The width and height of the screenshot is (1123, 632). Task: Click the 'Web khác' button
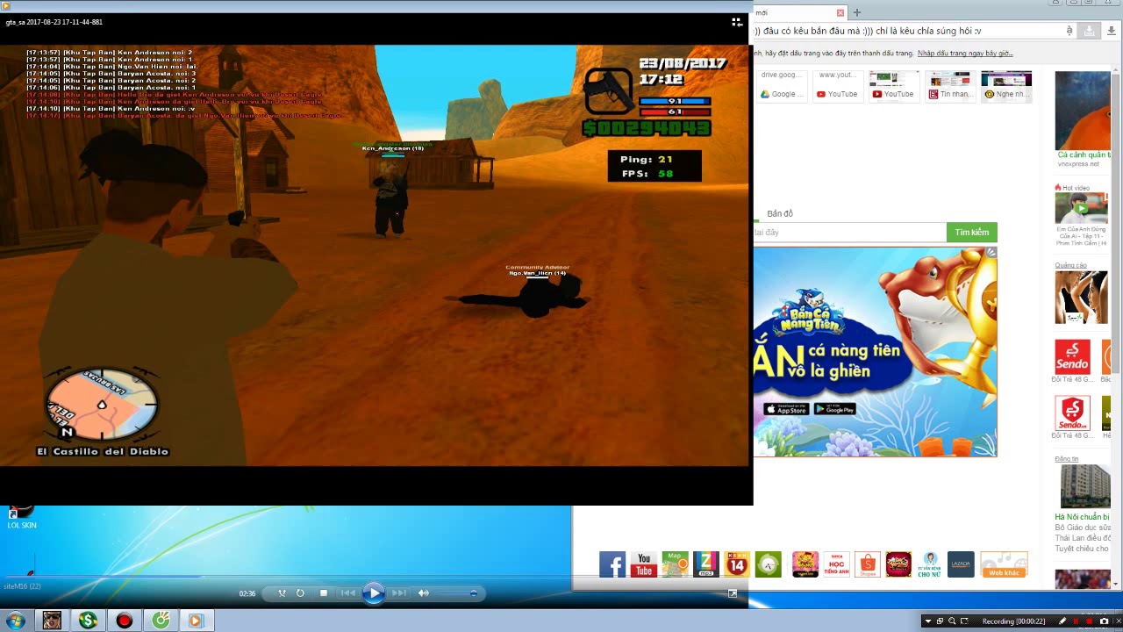1004,564
